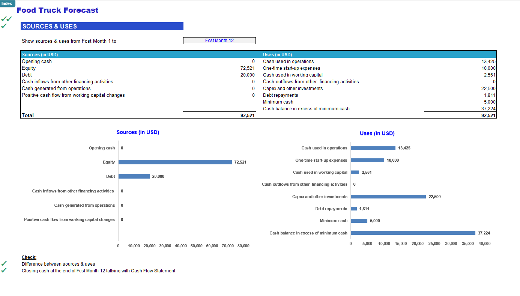Select 'Cash inflows from other financing activities' table label

pos(68,82)
